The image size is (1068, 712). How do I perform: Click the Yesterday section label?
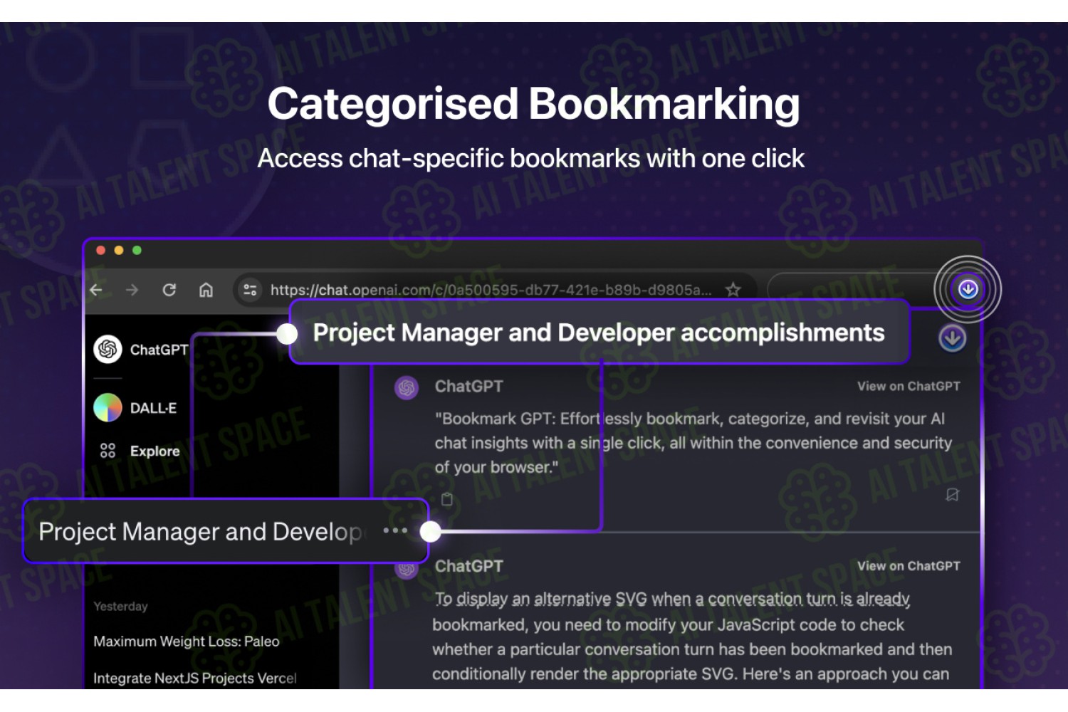point(121,606)
